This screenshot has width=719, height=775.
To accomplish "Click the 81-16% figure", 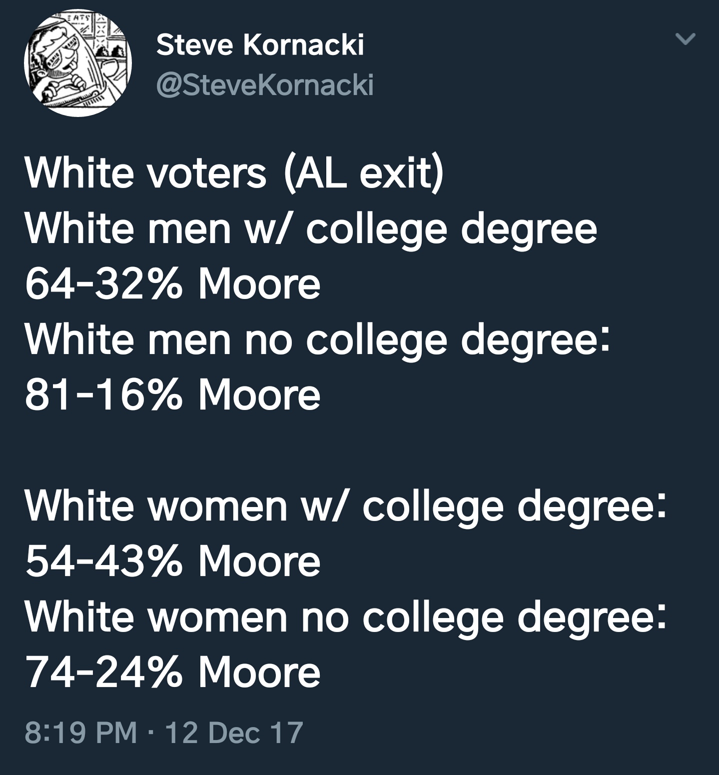I will pos(103,395).
